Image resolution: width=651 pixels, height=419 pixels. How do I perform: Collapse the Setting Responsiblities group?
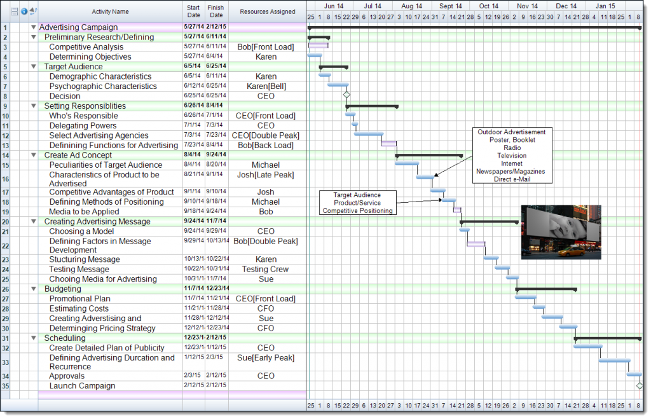(x=33, y=106)
